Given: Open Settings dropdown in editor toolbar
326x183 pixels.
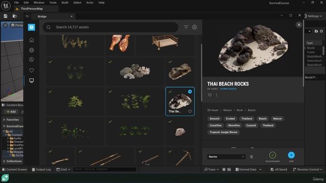Looking at the screenshot, I should point(313,16).
